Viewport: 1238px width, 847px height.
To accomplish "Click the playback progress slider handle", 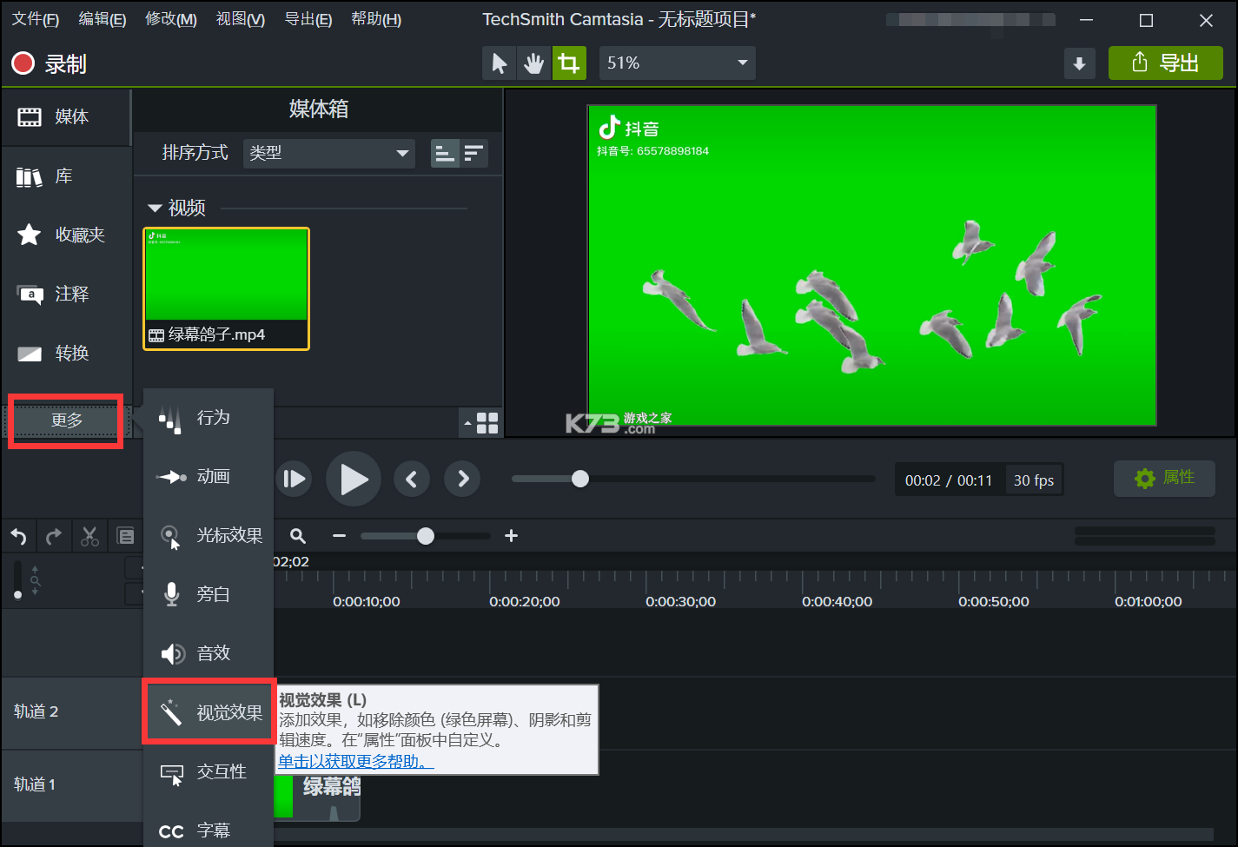I will (580, 479).
